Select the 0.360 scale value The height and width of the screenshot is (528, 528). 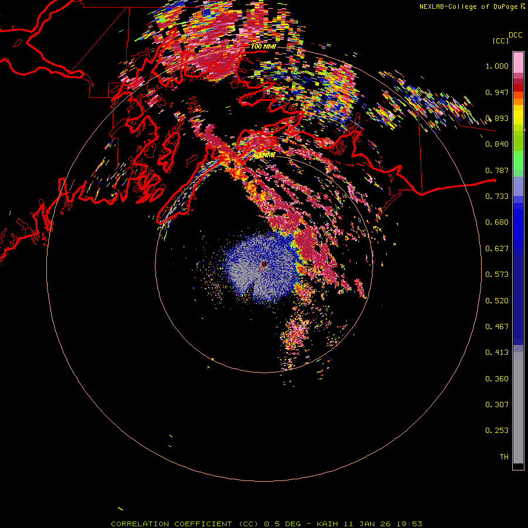point(497,379)
